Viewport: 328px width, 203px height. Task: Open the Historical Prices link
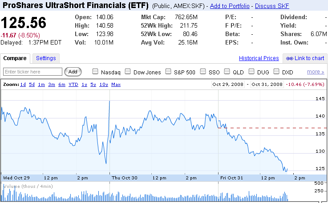click(x=259, y=58)
